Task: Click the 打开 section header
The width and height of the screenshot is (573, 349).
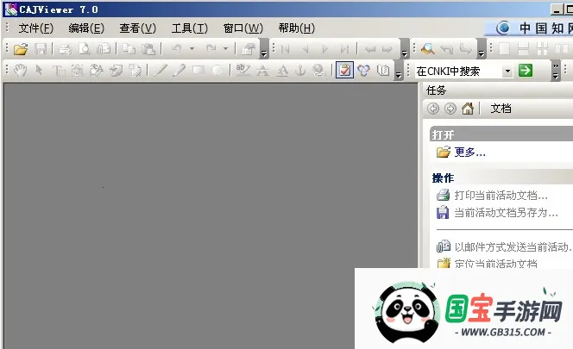Action: tap(501, 134)
